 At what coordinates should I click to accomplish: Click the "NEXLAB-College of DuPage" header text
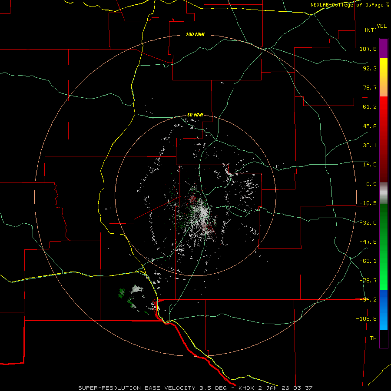347,5
